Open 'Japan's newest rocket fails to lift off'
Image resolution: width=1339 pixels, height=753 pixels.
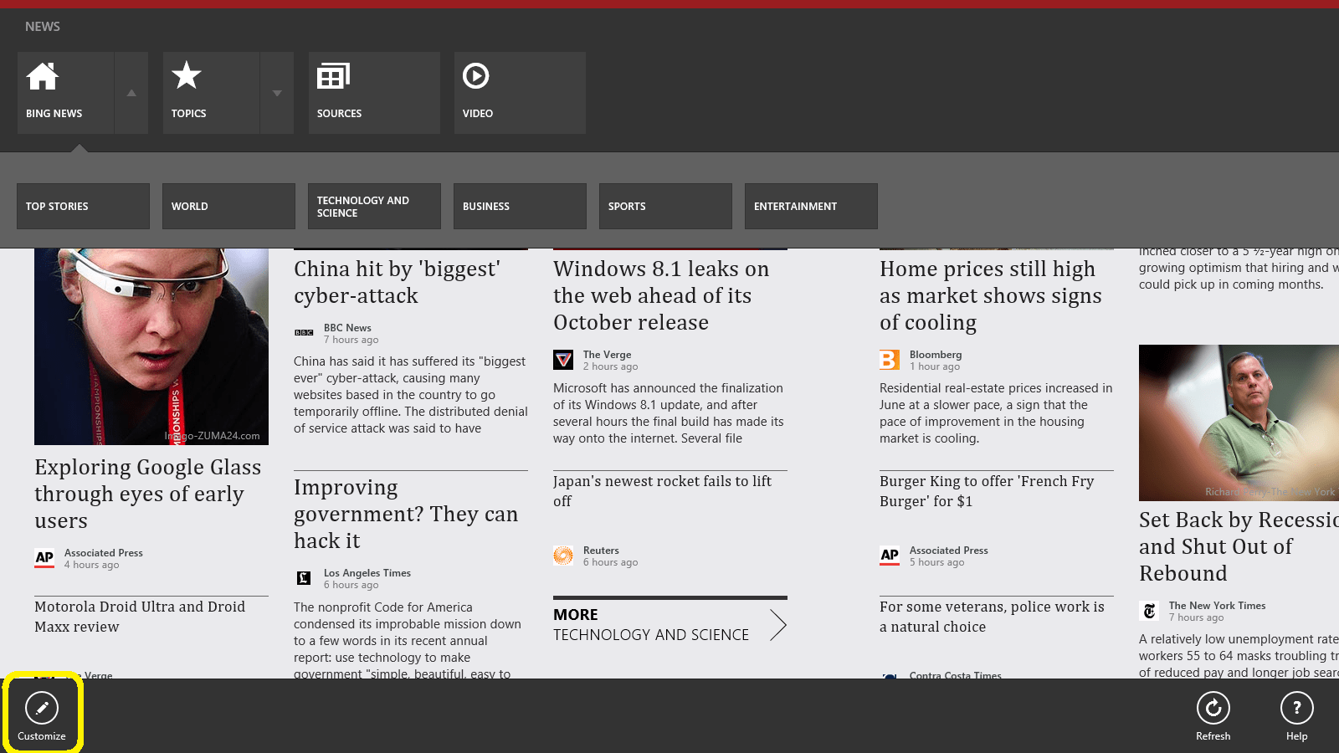(x=663, y=491)
